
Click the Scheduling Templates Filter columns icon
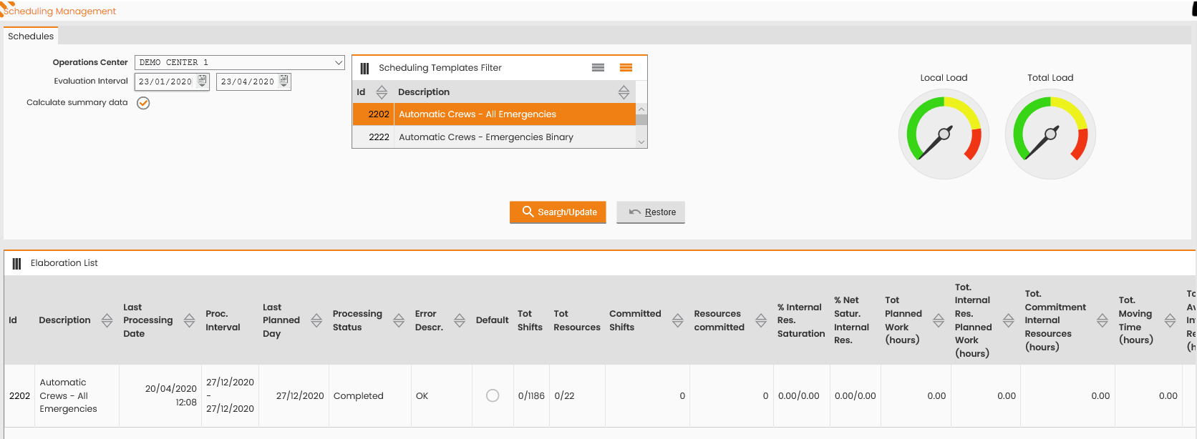pyautogui.click(x=364, y=68)
